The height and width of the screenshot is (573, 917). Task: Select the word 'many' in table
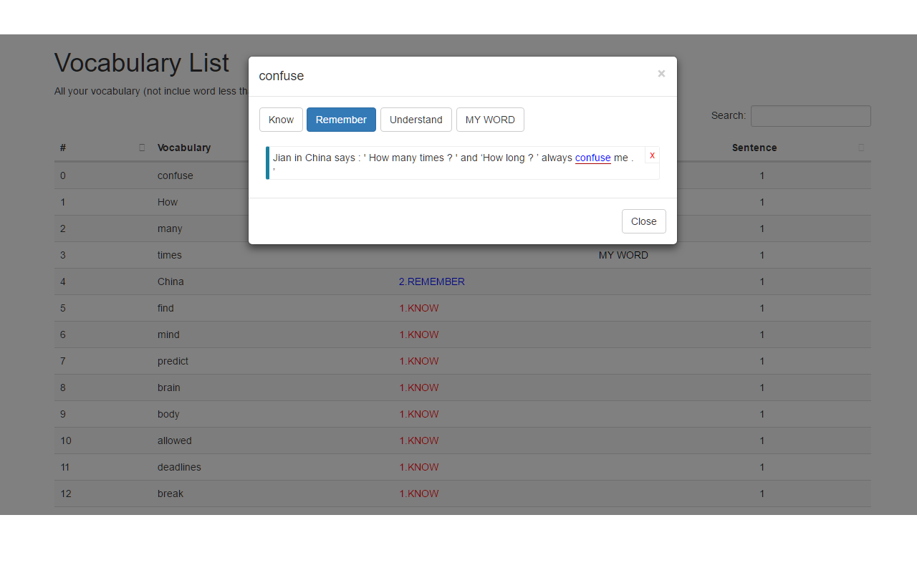(x=170, y=228)
